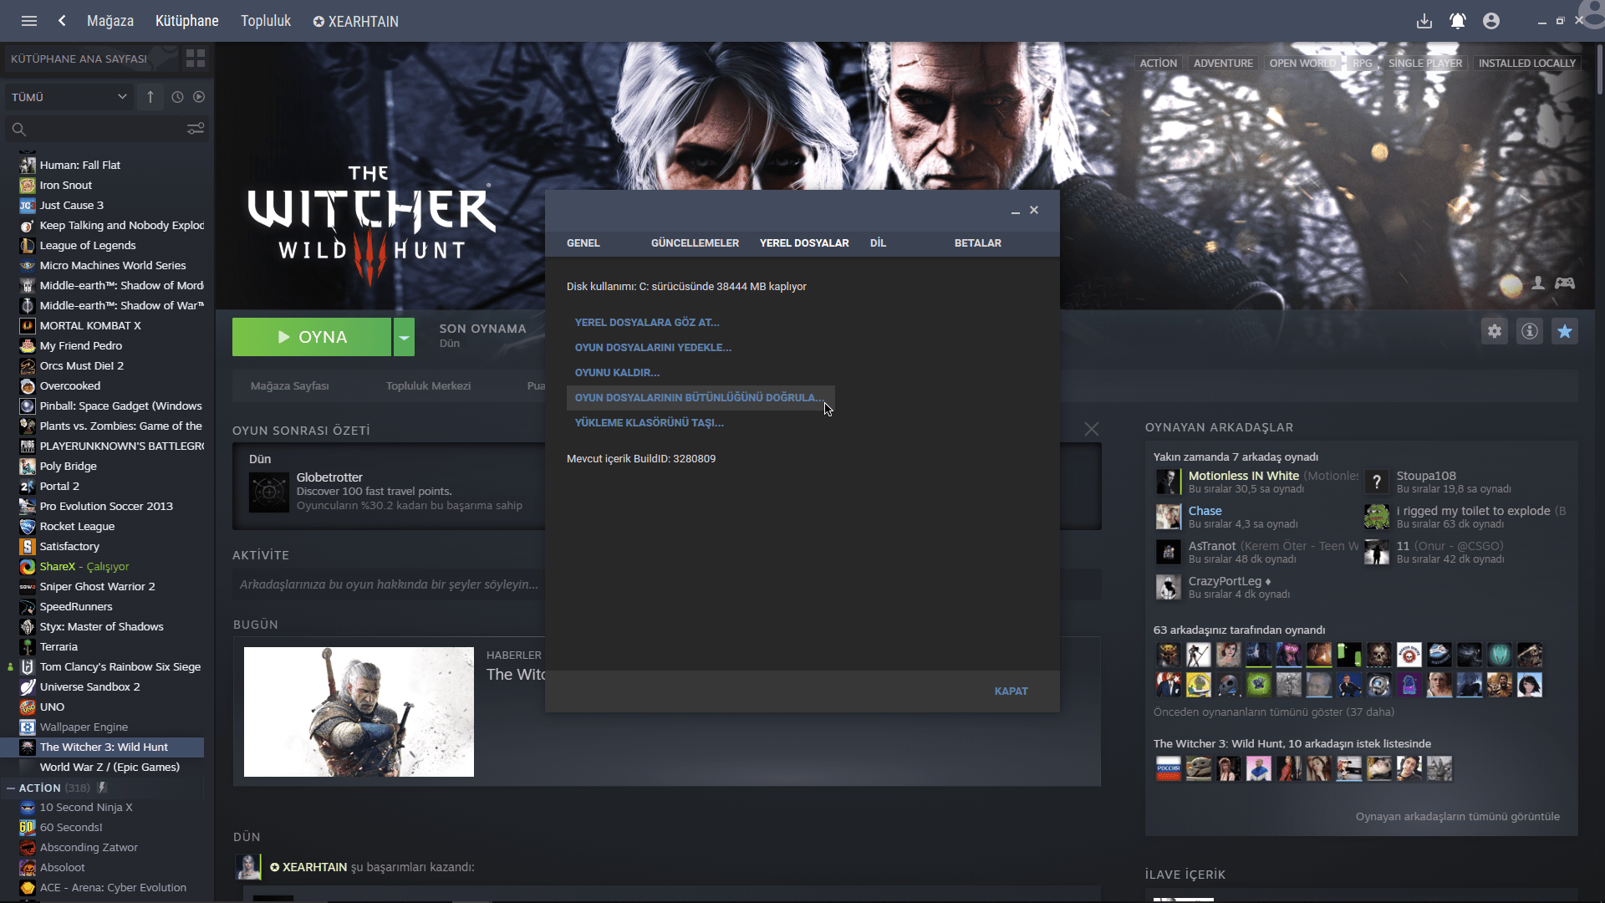Open game settings gear icon
This screenshot has height=903, width=1605.
pyautogui.click(x=1495, y=331)
